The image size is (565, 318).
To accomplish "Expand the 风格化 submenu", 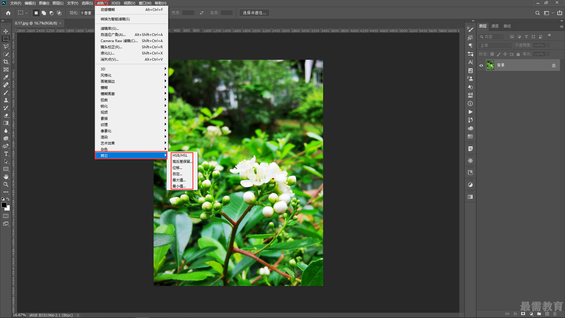I will [132, 75].
